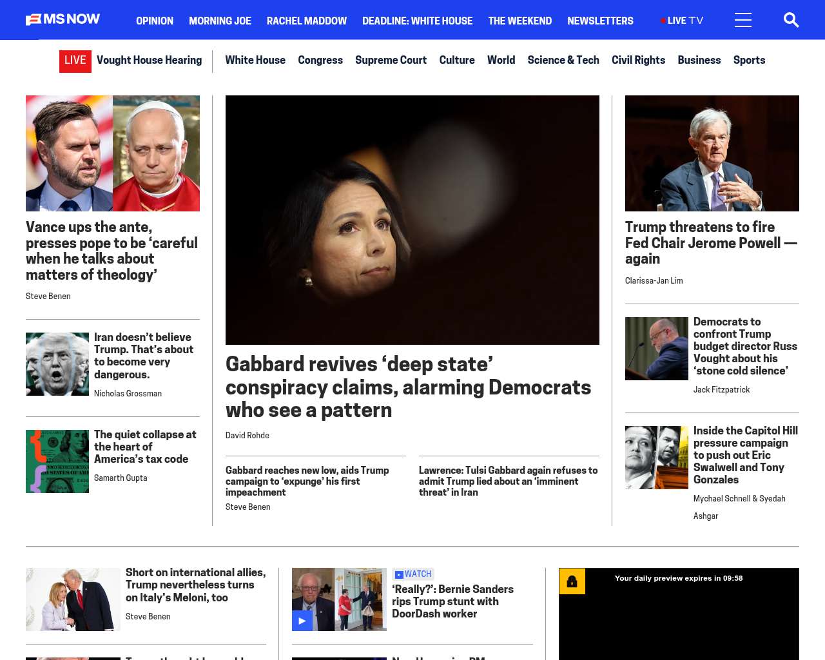Open the Vought House Hearing live link
The width and height of the screenshot is (825, 660).
click(x=149, y=60)
